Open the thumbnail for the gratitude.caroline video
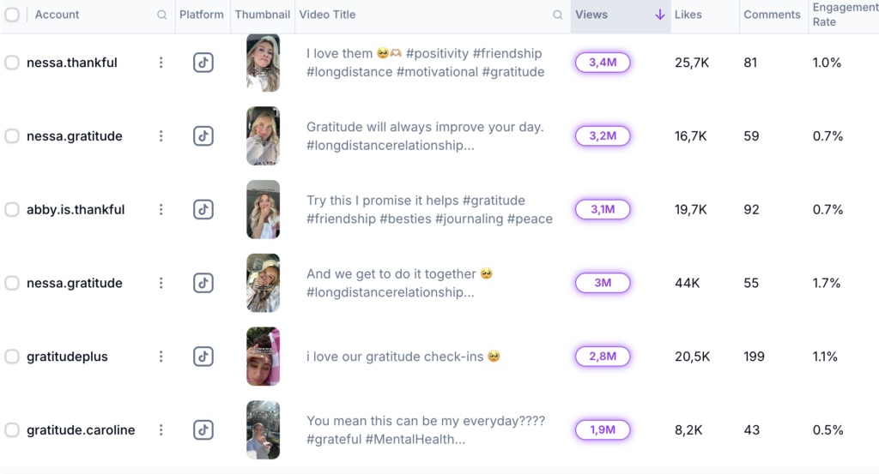Viewport: 879px width, 474px height. pyautogui.click(x=263, y=430)
